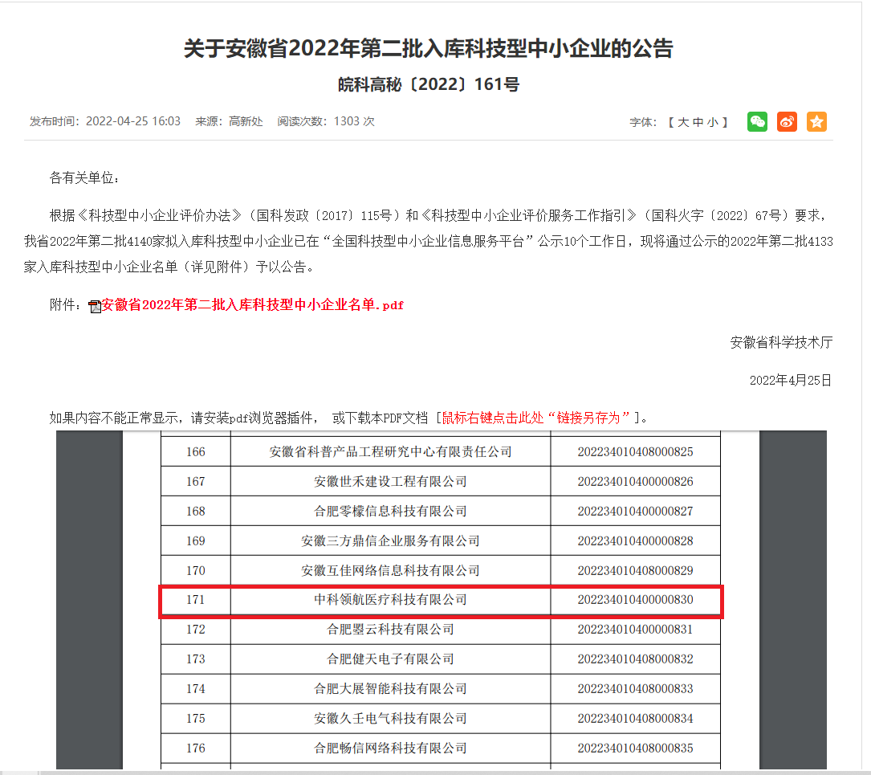
Task: Share the page via Weibo icon
Action: pyautogui.click(x=787, y=121)
